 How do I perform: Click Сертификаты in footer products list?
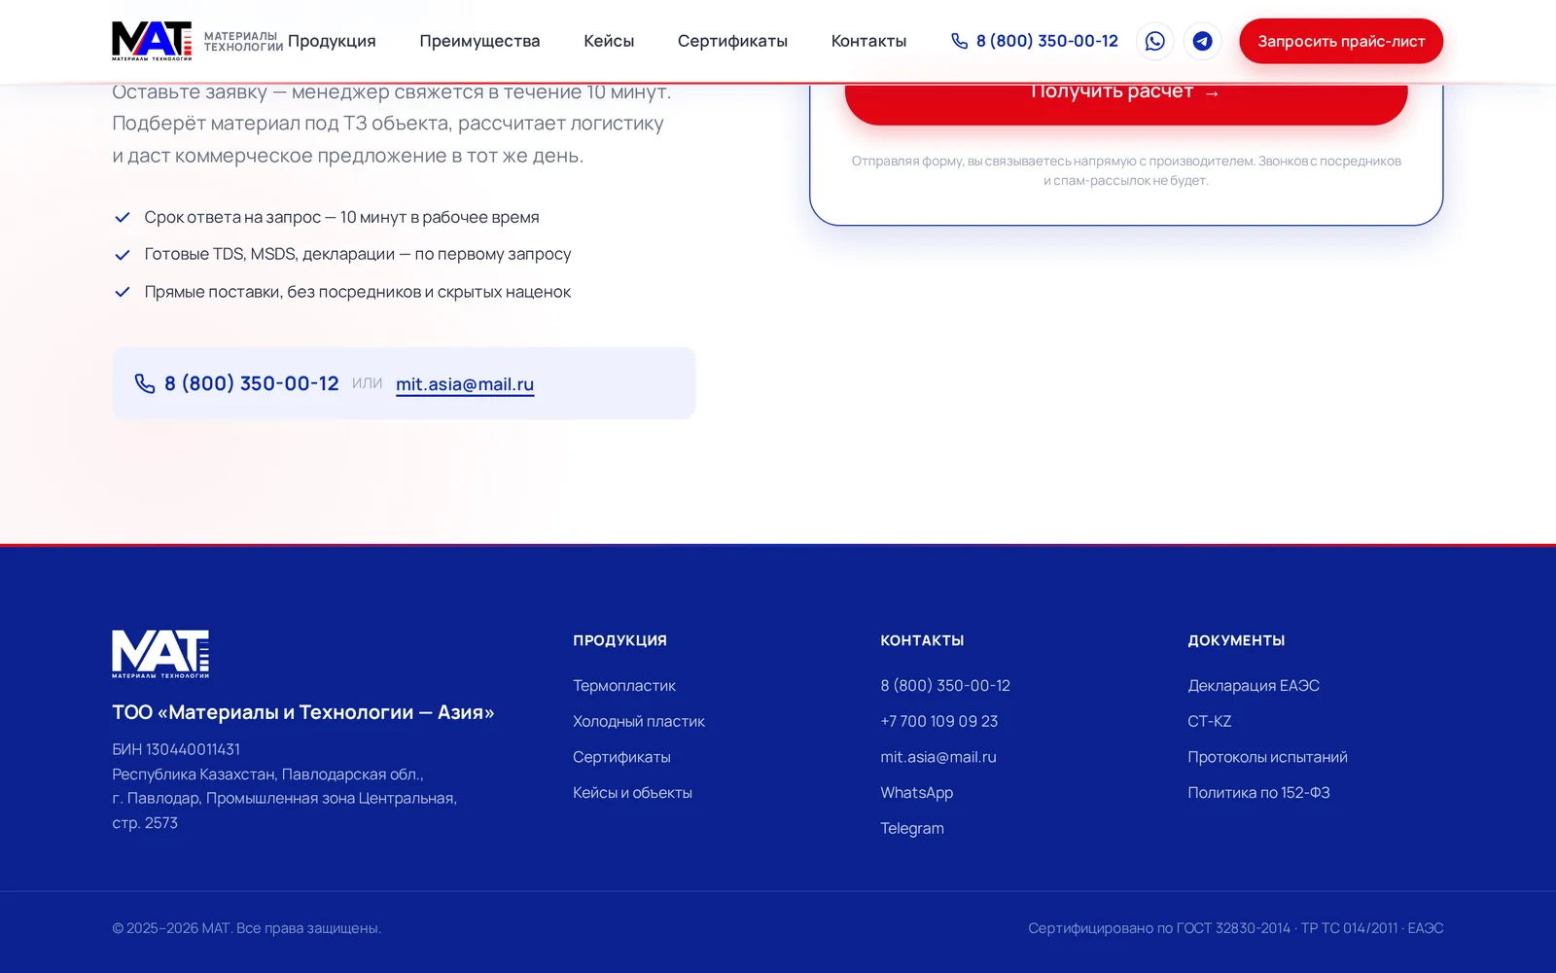(x=621, y=757)
